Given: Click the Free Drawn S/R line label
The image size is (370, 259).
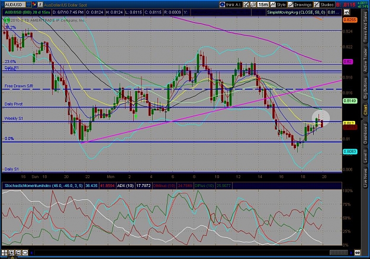Looking at the screenshot, I should point(18,86).
